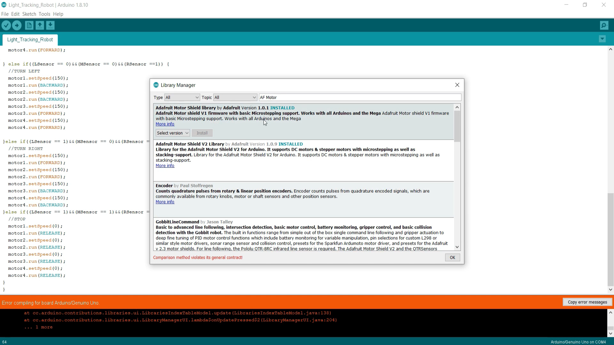Open the Edit menu

point(15,14)
